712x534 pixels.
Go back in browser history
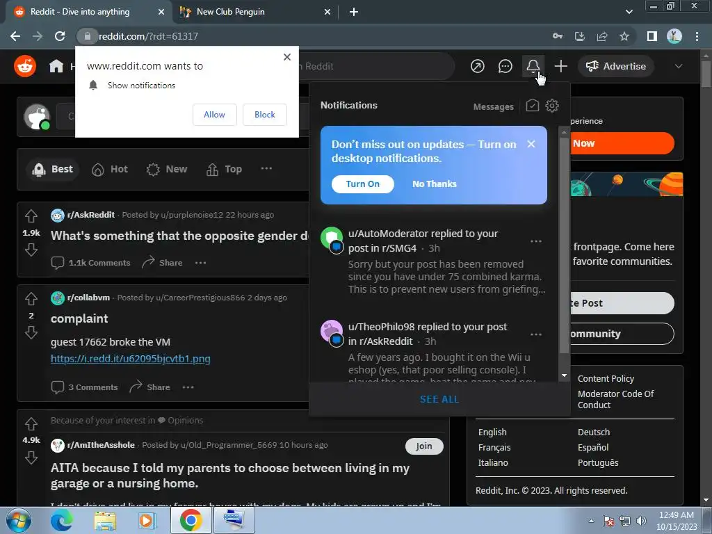[15, 36]
